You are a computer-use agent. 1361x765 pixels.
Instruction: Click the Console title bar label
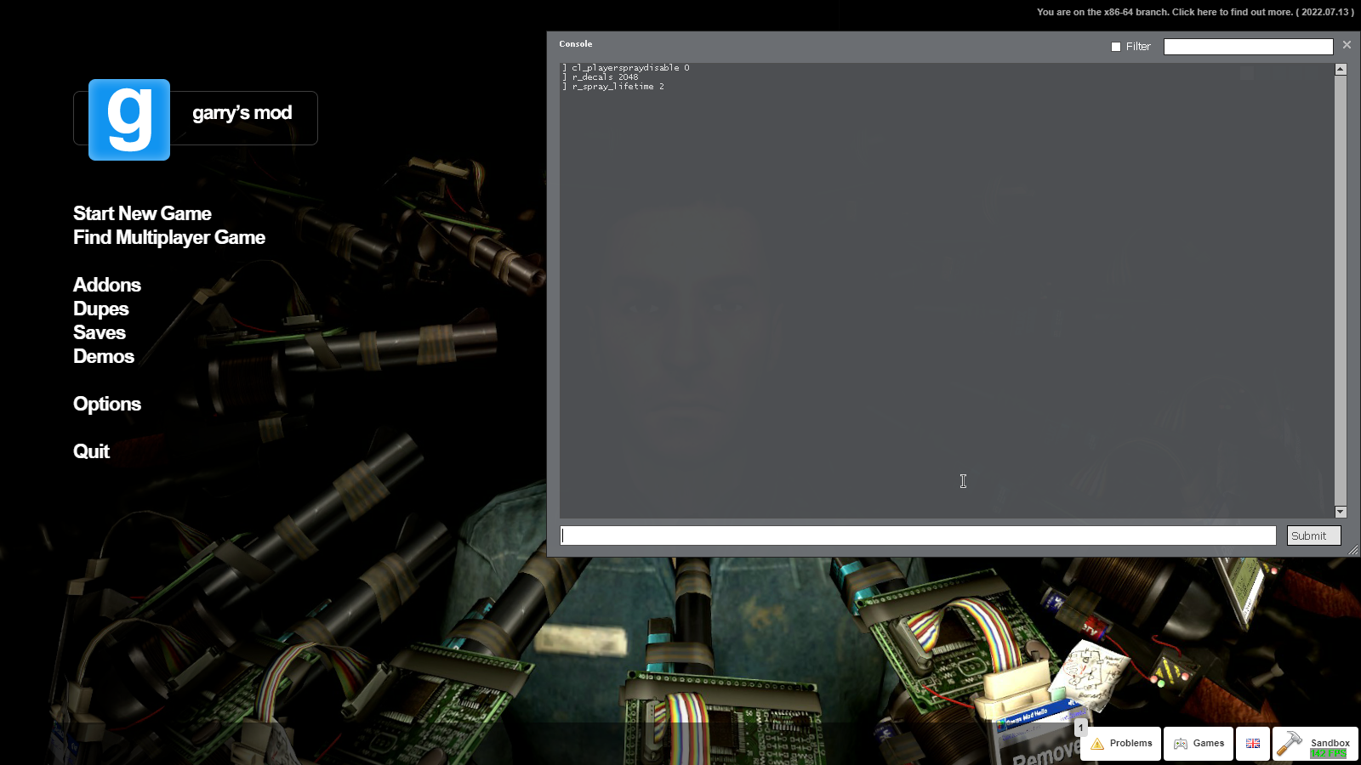click(x=576, y=44)
